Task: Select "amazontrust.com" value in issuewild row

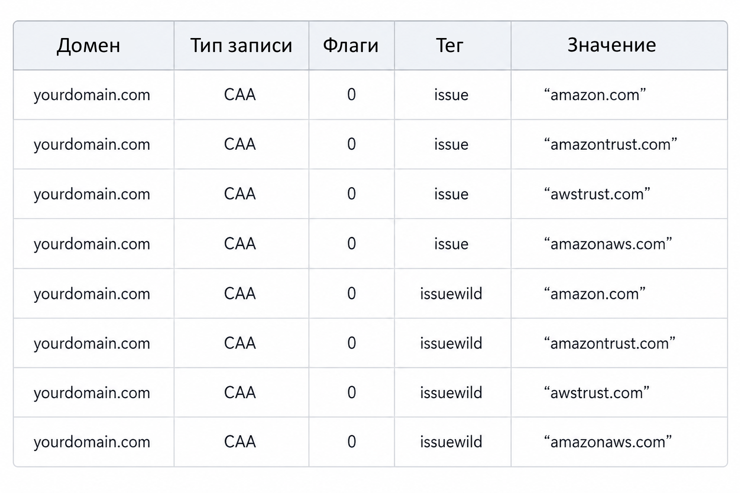Action: tap(609, 343)
